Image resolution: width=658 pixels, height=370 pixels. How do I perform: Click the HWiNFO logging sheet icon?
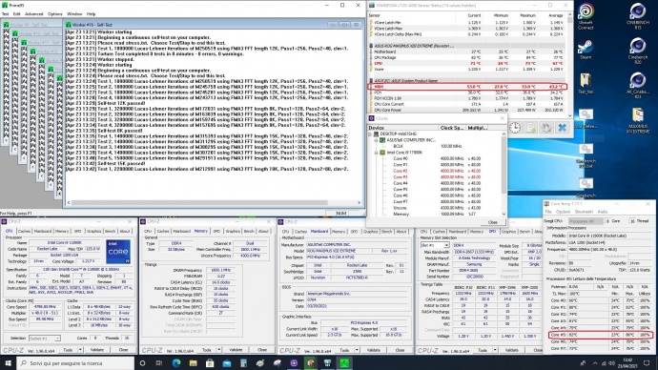coord(531,128)
